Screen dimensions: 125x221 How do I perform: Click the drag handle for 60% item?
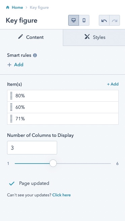tap(11, 107)
